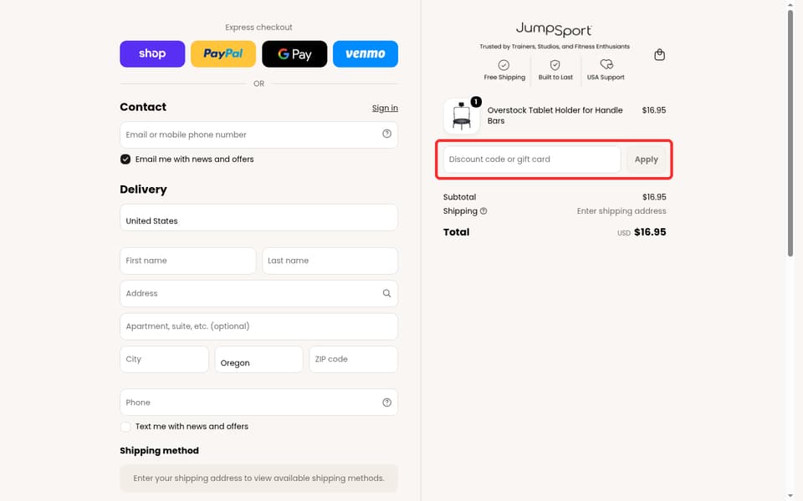
Task: Click the USA Support heart icon
Action: coord(606,64)
